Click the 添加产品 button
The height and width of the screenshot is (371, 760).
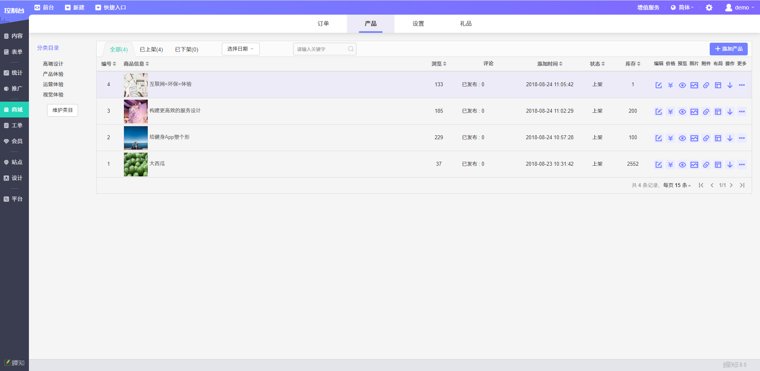coord(728,49)
